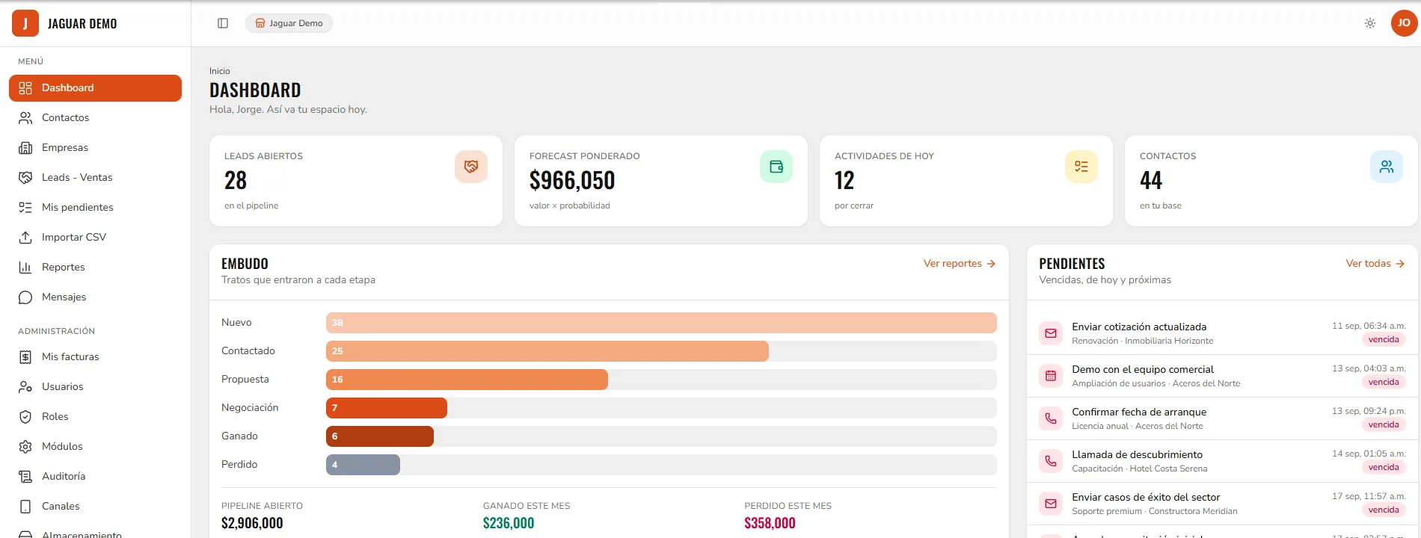Select Importar CSV in sidebar
The image size is (1421, 538).
[95, 238]
